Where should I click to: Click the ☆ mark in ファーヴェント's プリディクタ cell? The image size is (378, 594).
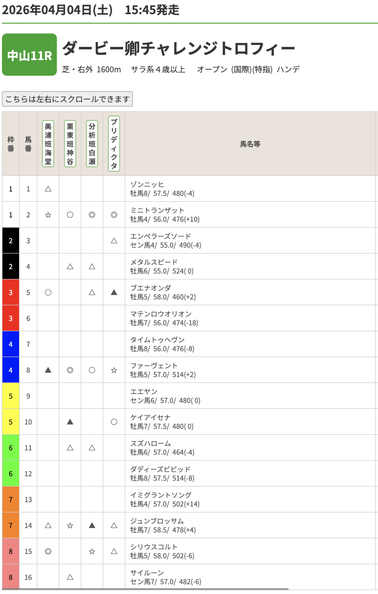114,370
